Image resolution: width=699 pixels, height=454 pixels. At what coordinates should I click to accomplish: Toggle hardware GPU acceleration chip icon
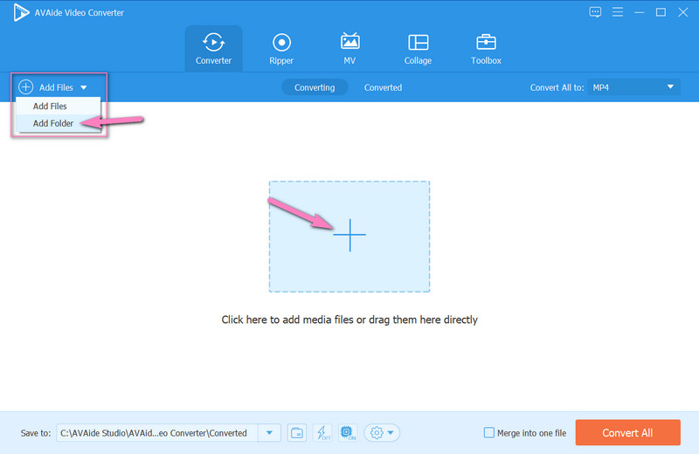(348, 433)
